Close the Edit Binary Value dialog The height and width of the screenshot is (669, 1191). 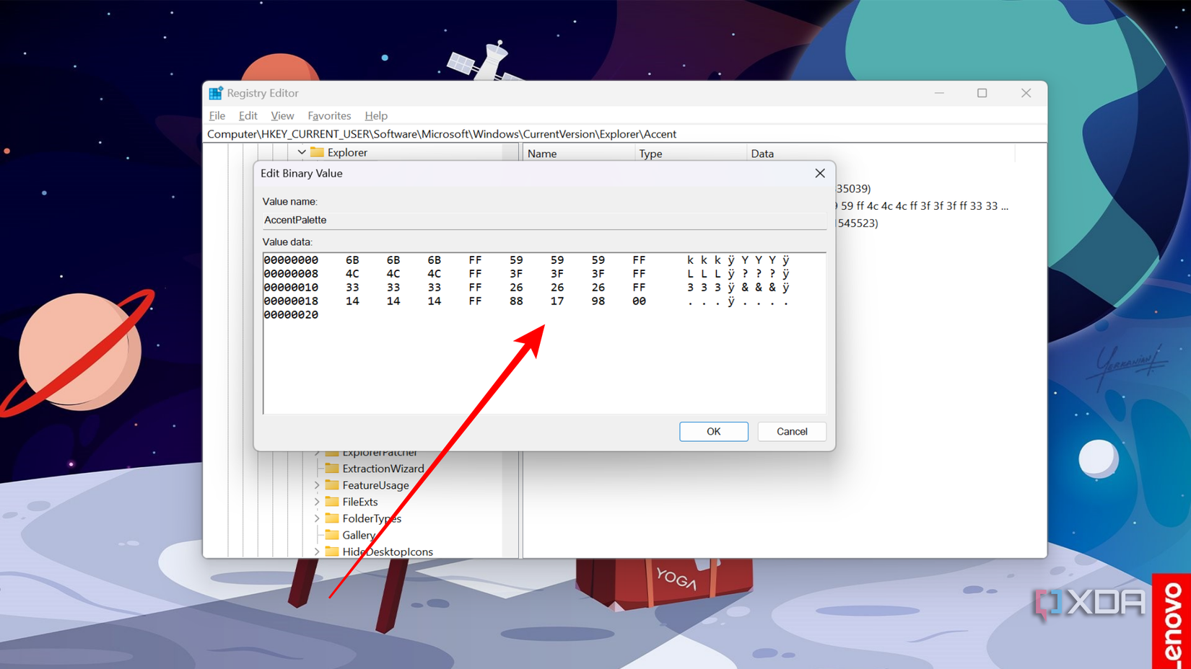tap(819, 173)
